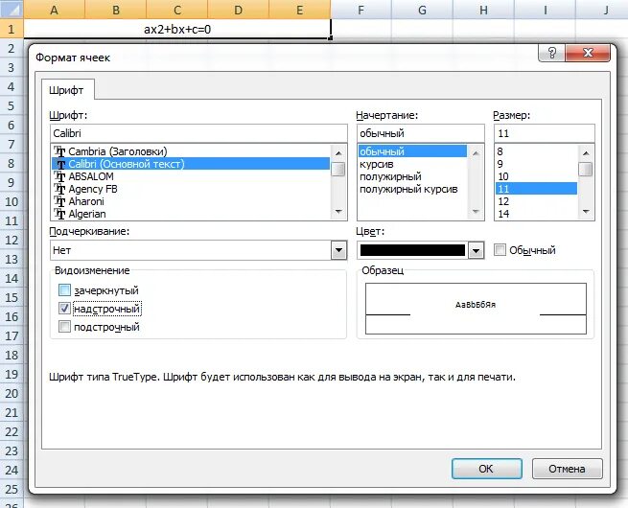Select полужирный font style
628x508 pixels.
click(412, 176)
